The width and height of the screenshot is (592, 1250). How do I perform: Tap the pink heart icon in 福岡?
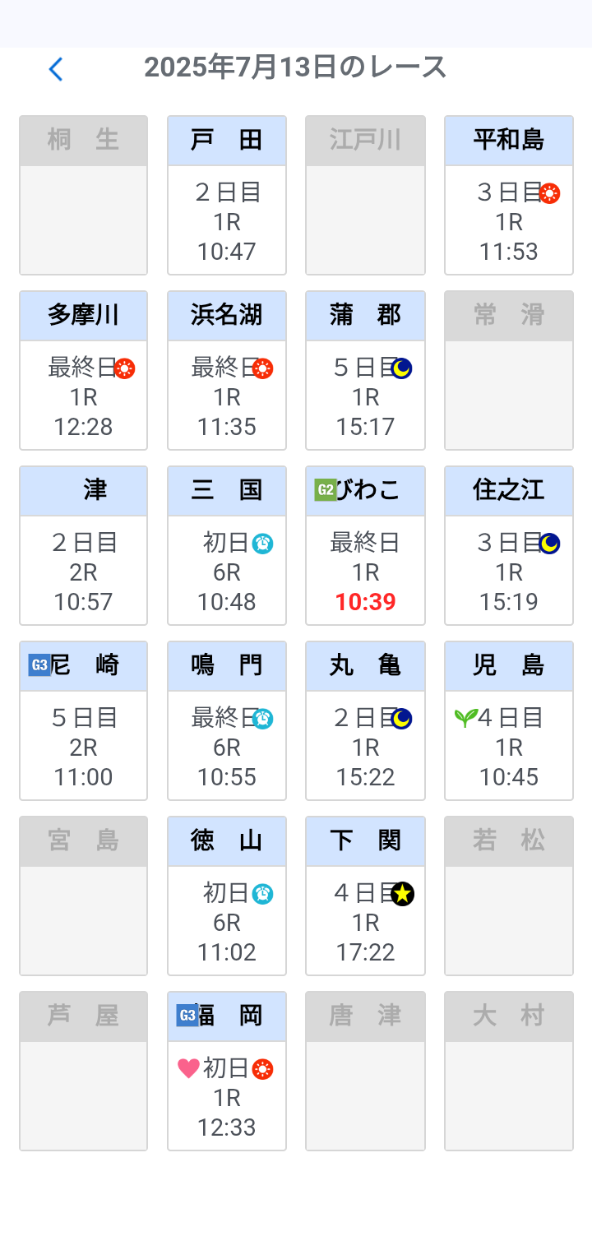click(188, 1068)
